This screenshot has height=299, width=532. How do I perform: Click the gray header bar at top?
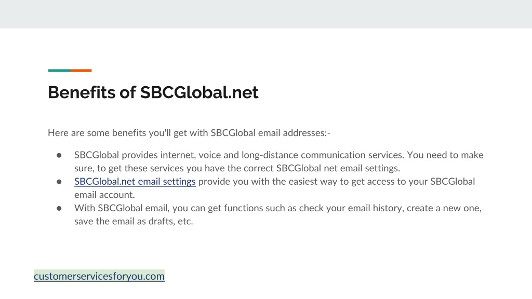click(x=266, y=14)
